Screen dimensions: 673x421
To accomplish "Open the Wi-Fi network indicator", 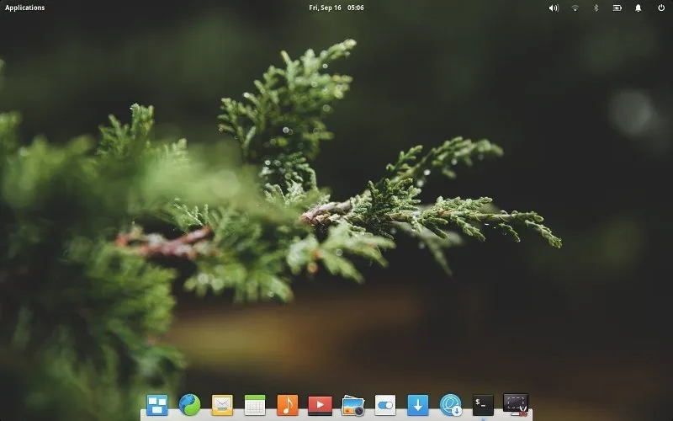I will coord(575,8).
